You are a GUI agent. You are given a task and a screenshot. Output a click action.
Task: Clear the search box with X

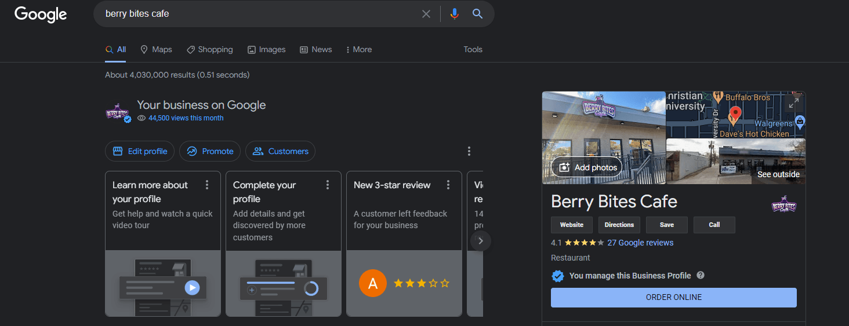[426, 14]
